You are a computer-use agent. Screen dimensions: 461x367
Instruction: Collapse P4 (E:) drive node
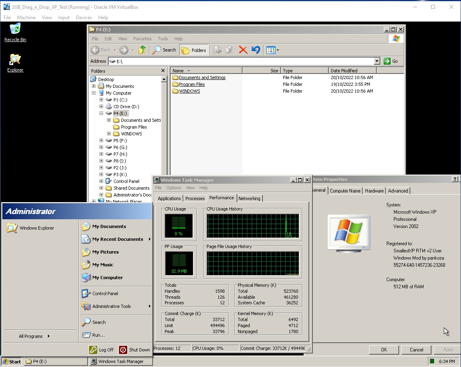click(x=101, y=113)
